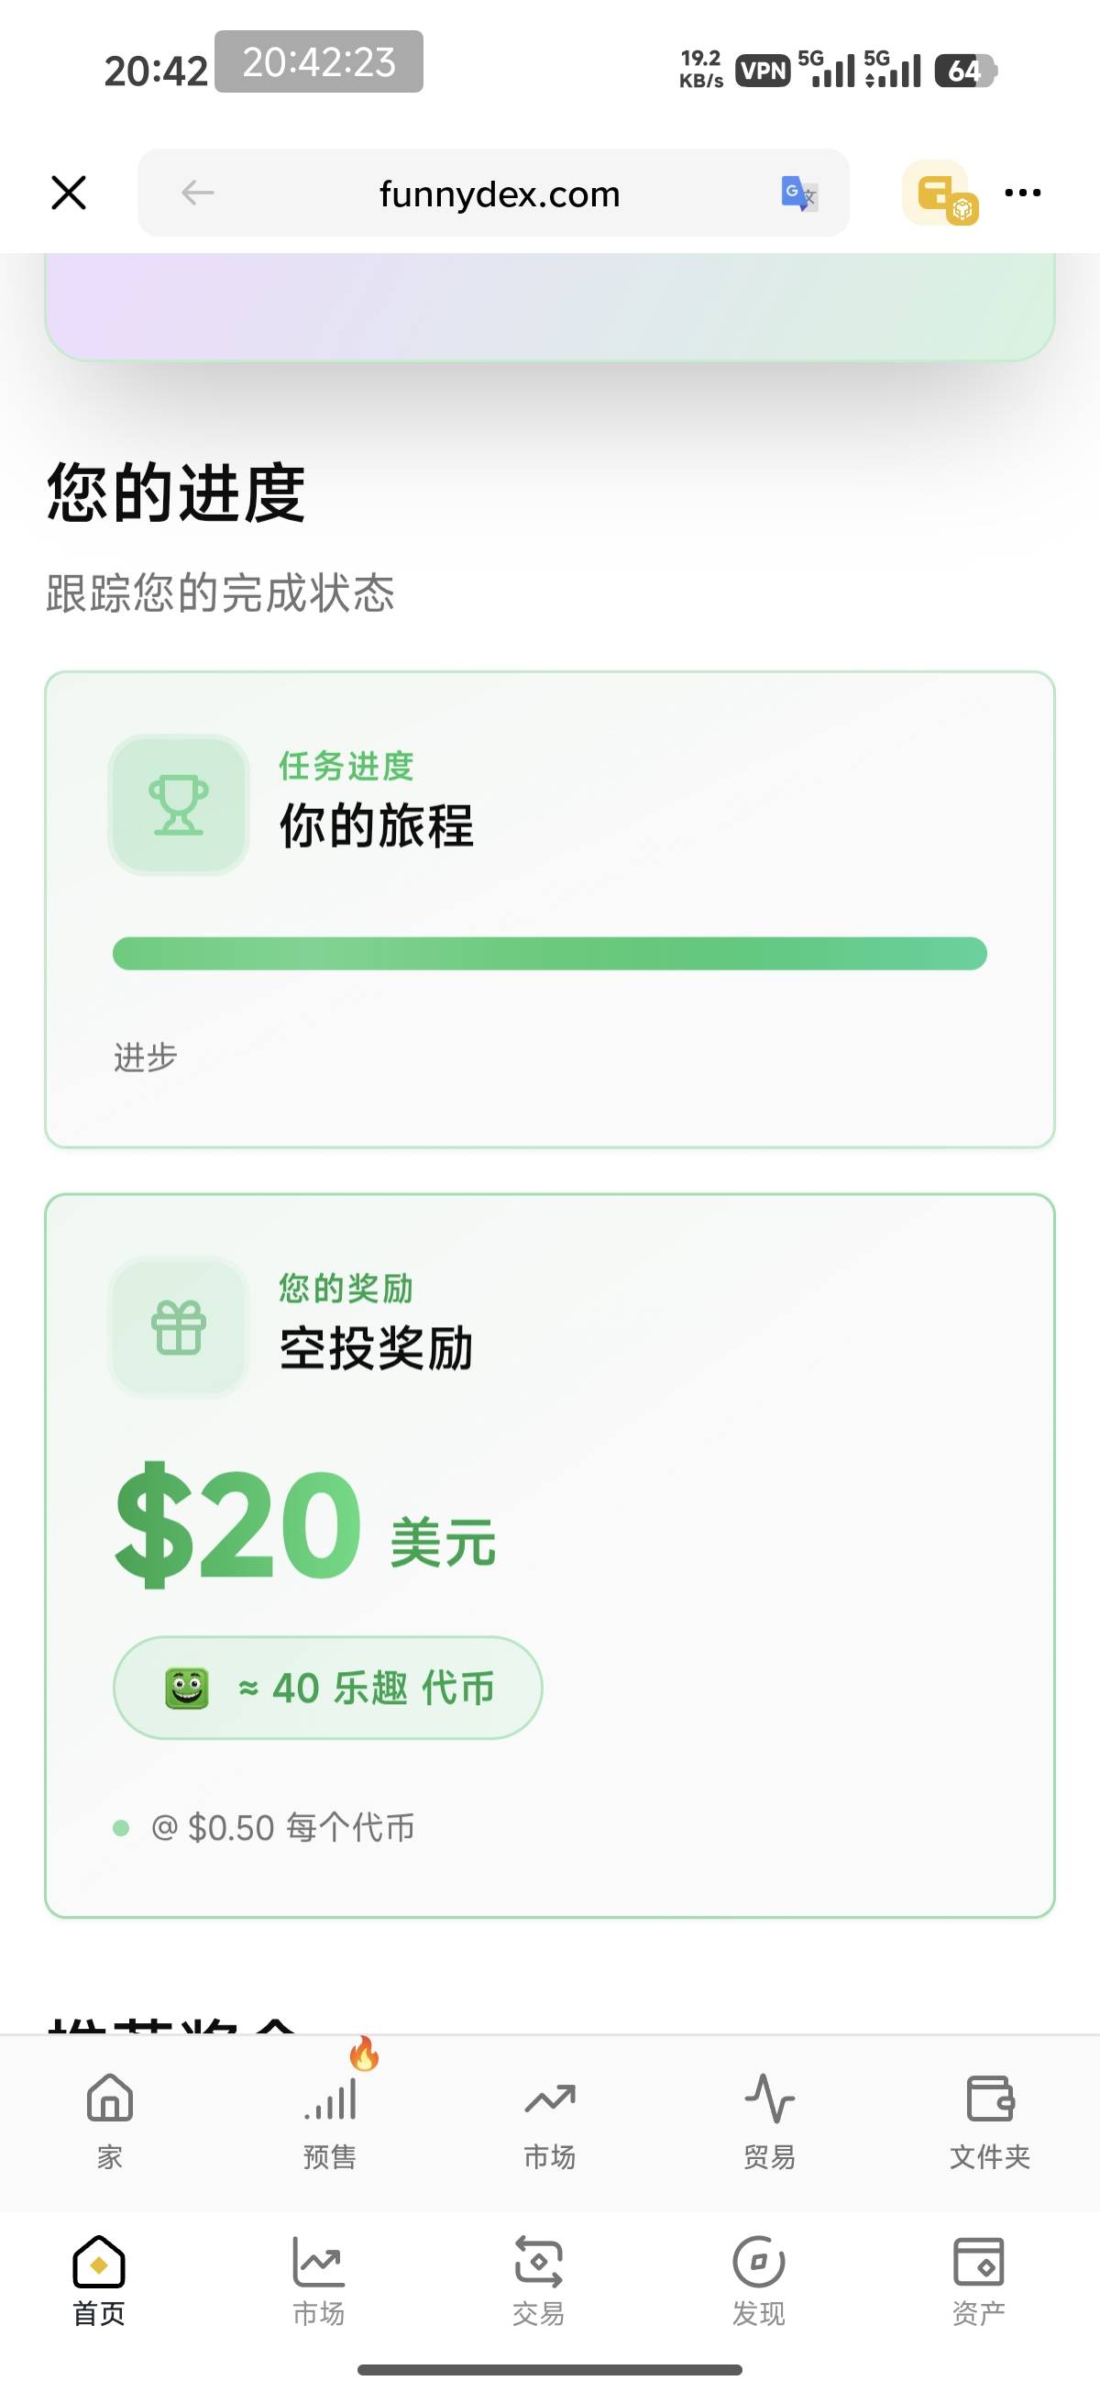Open the Google Translate icon
This screenshot has height=2392, width=1100.
(x=798, y=194)
